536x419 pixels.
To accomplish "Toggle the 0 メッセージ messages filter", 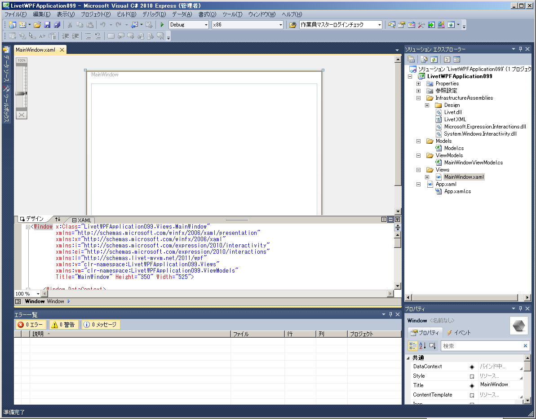I will [101, 325].
